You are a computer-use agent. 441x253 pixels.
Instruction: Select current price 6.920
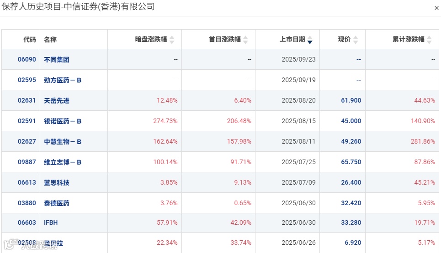pyautogui.click(x=353, y=243)
